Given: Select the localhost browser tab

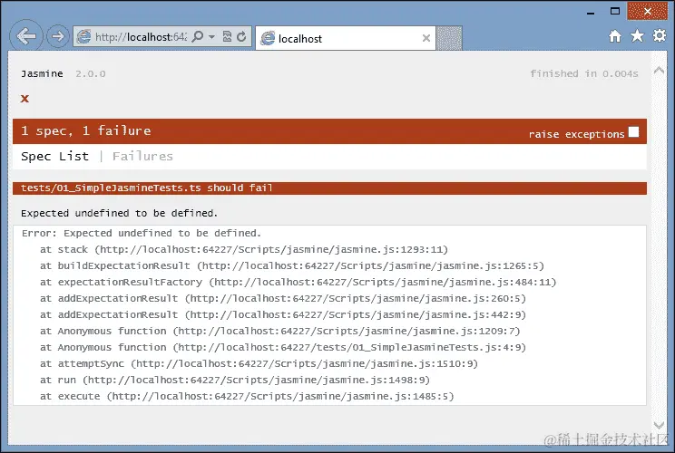Looking at the screenshot, I should 346,38.
